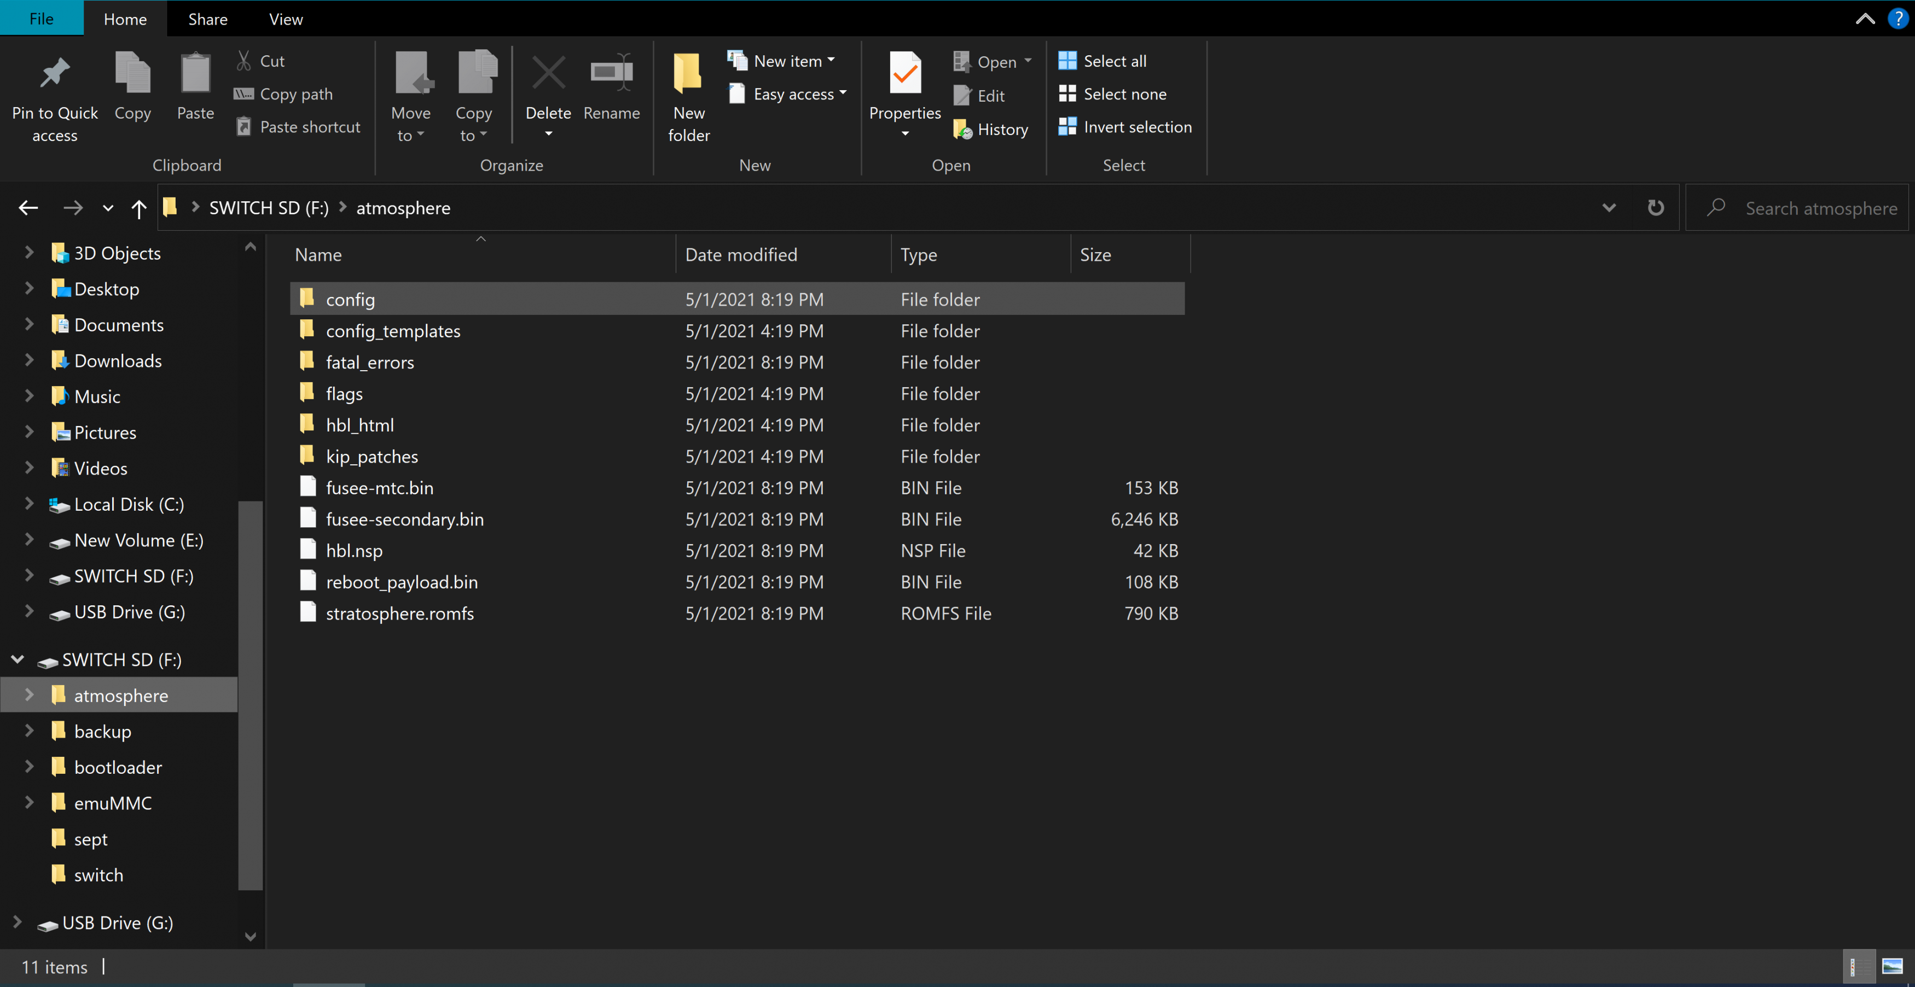Click the Pin to Quick access icon
1915x987 pixels.
pos(54,73)
